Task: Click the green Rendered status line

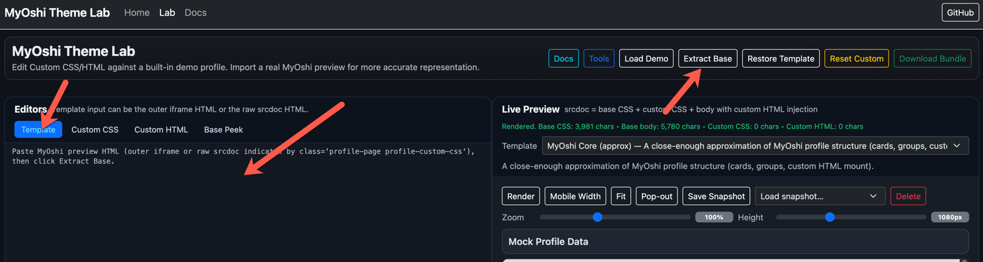Action: [682, 127]
